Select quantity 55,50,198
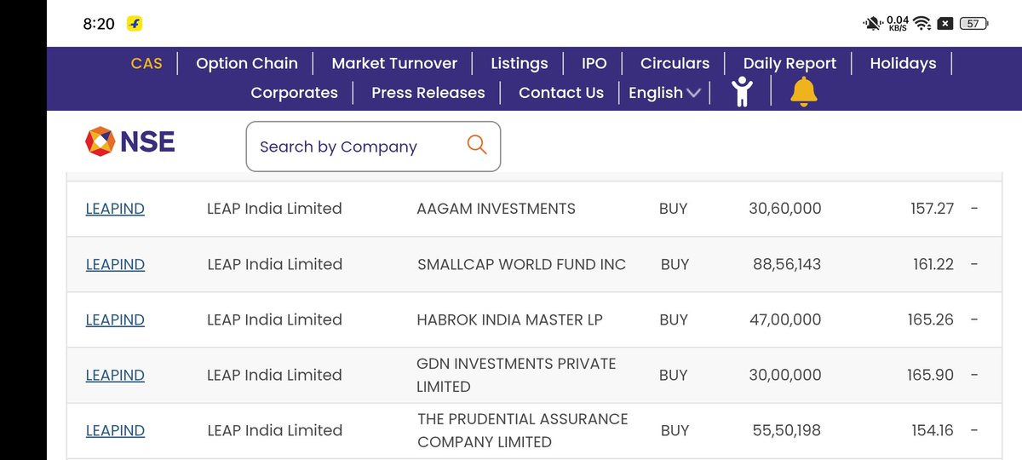 pos(787,430)
